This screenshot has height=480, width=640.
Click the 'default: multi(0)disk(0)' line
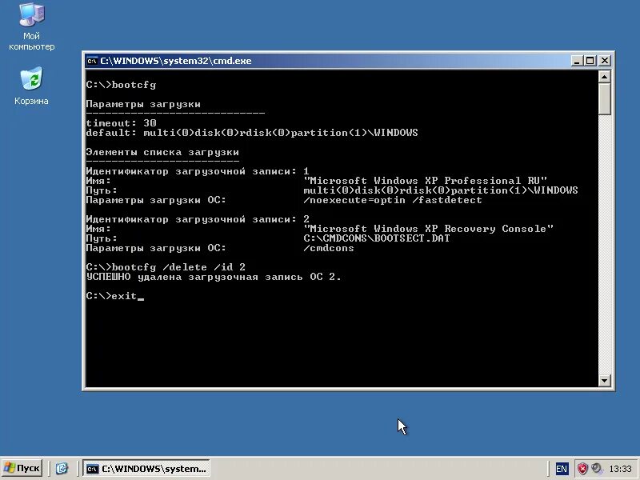(252, 133)
